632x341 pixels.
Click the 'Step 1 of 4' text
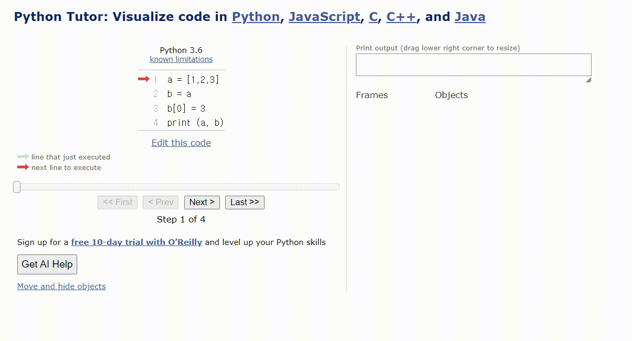pos(181,219)
